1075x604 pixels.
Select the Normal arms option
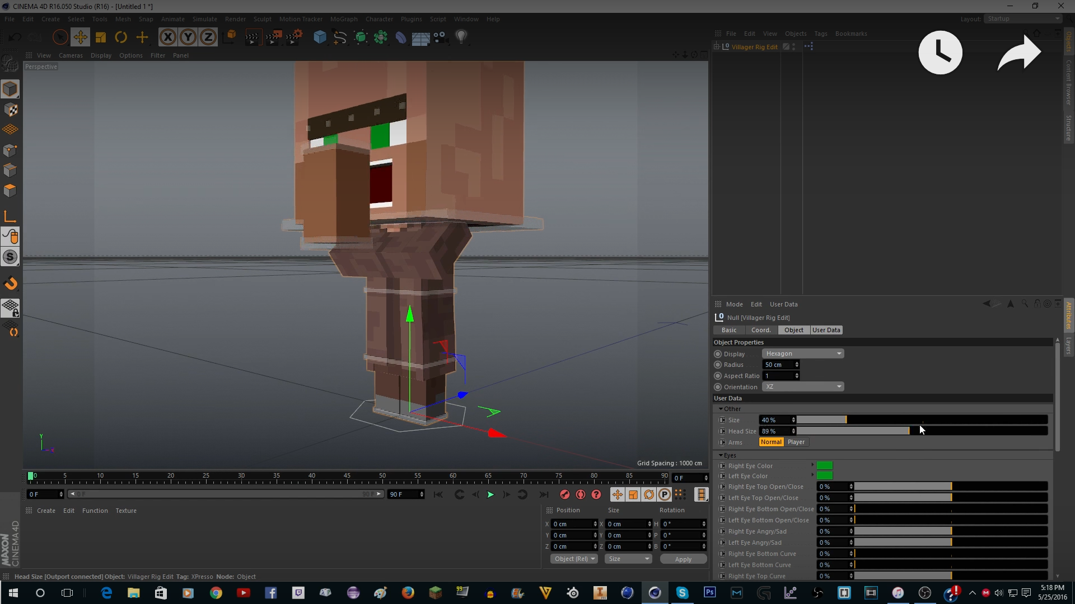771,442
